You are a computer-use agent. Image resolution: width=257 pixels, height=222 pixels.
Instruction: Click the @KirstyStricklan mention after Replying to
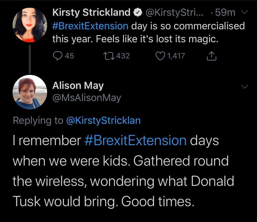(x=103, y=121)
